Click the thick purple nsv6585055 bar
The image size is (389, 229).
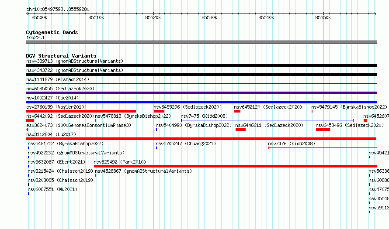201,93
